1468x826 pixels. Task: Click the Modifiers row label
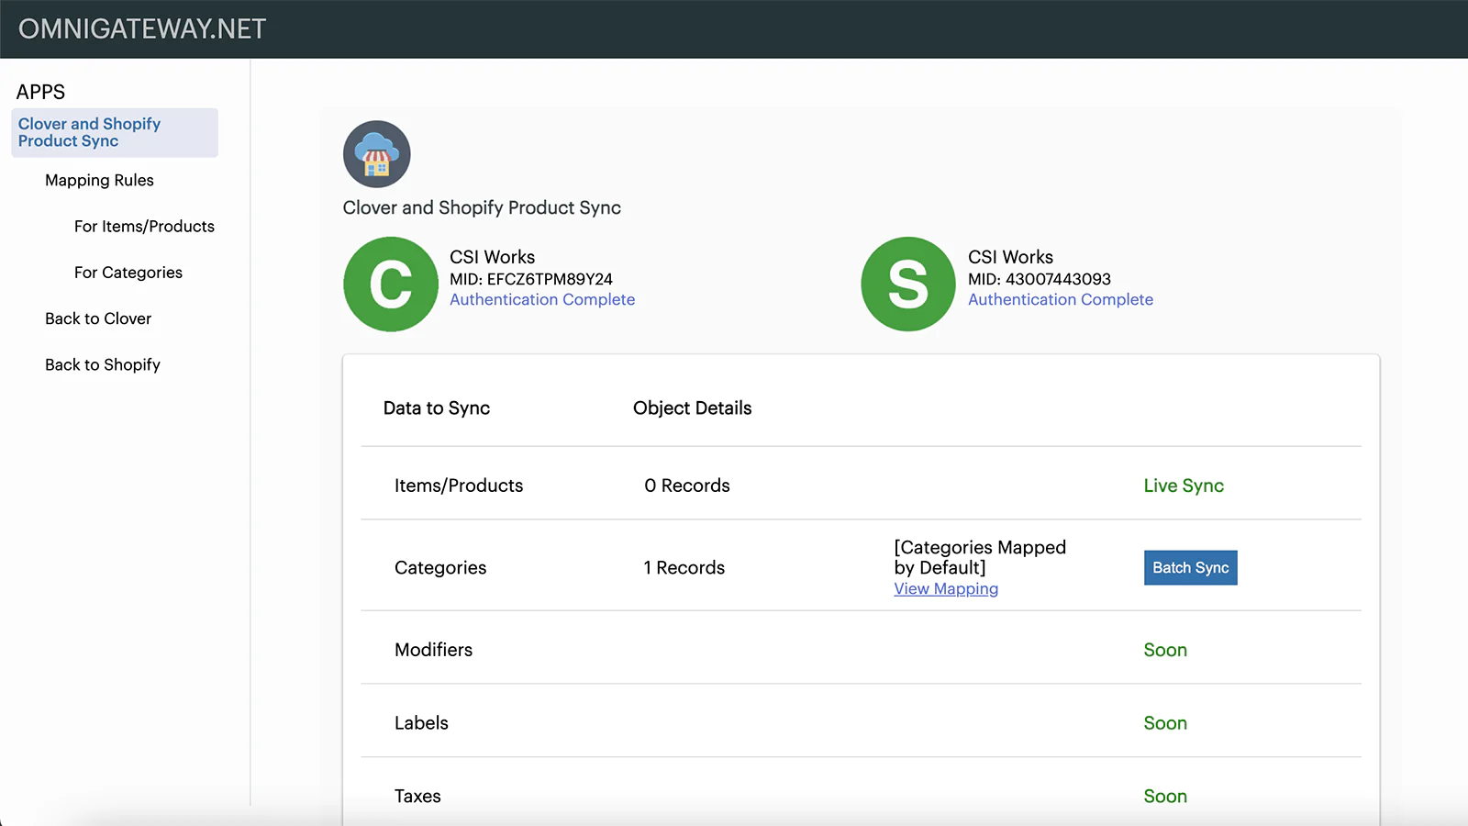click(x=433, y=650)
